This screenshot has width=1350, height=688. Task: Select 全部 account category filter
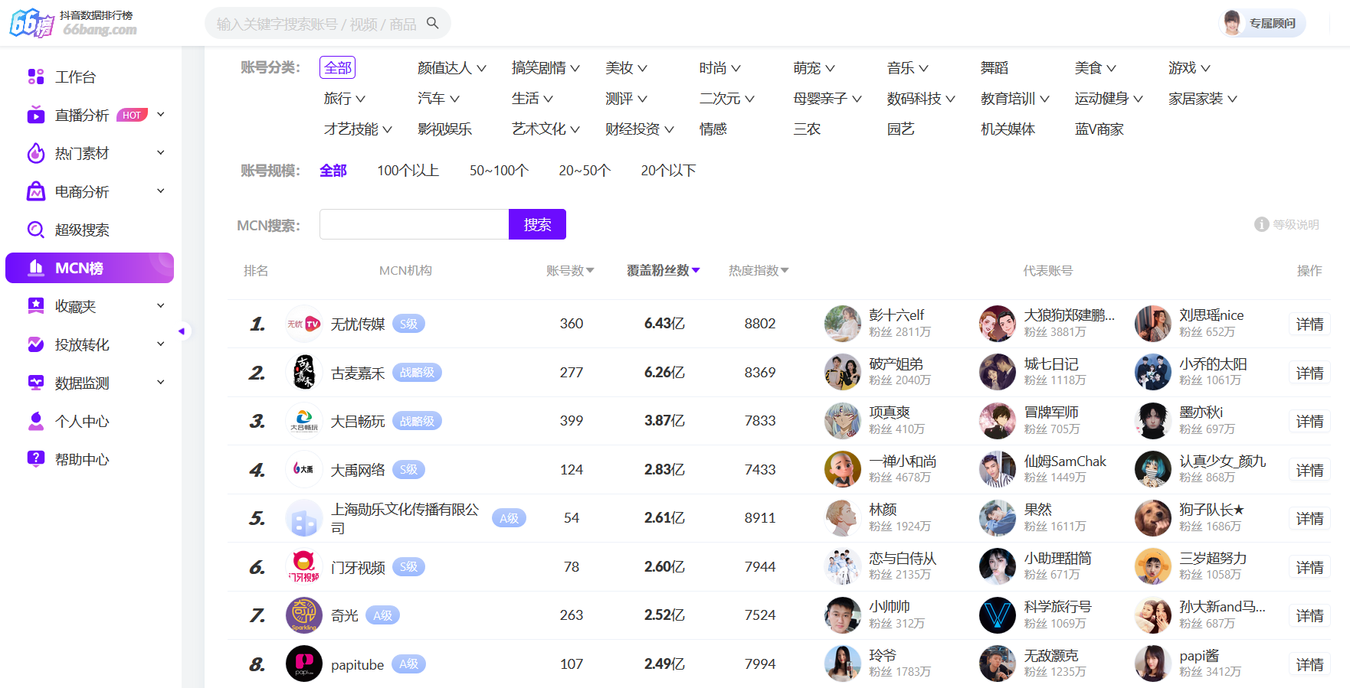pyautogui.click(x=338, y=68)
